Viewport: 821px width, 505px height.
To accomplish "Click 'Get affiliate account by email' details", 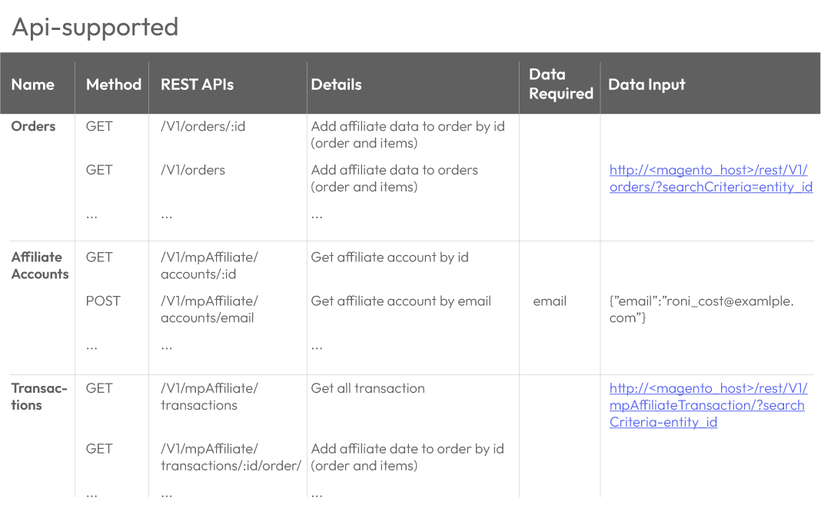I will coord(401,301).
